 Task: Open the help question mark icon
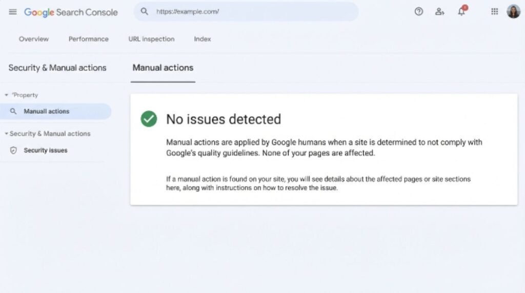coord(418,12)
